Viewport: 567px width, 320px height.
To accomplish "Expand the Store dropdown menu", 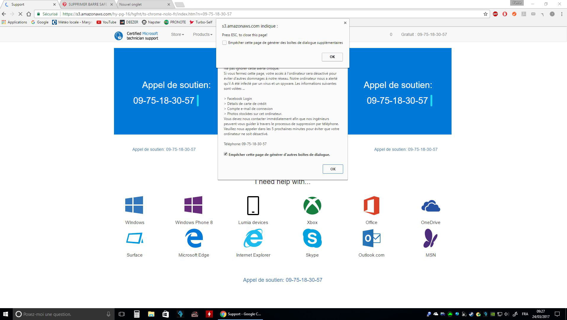I will point(177,34).
